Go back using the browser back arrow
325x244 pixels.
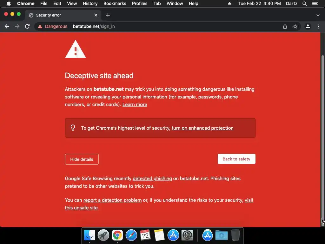point(7,26)
